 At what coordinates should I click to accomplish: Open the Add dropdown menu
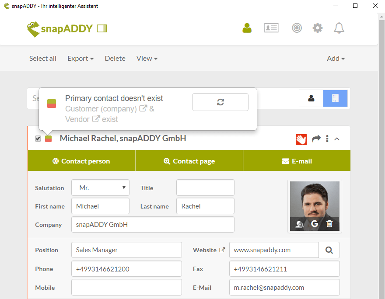point(335,58)
